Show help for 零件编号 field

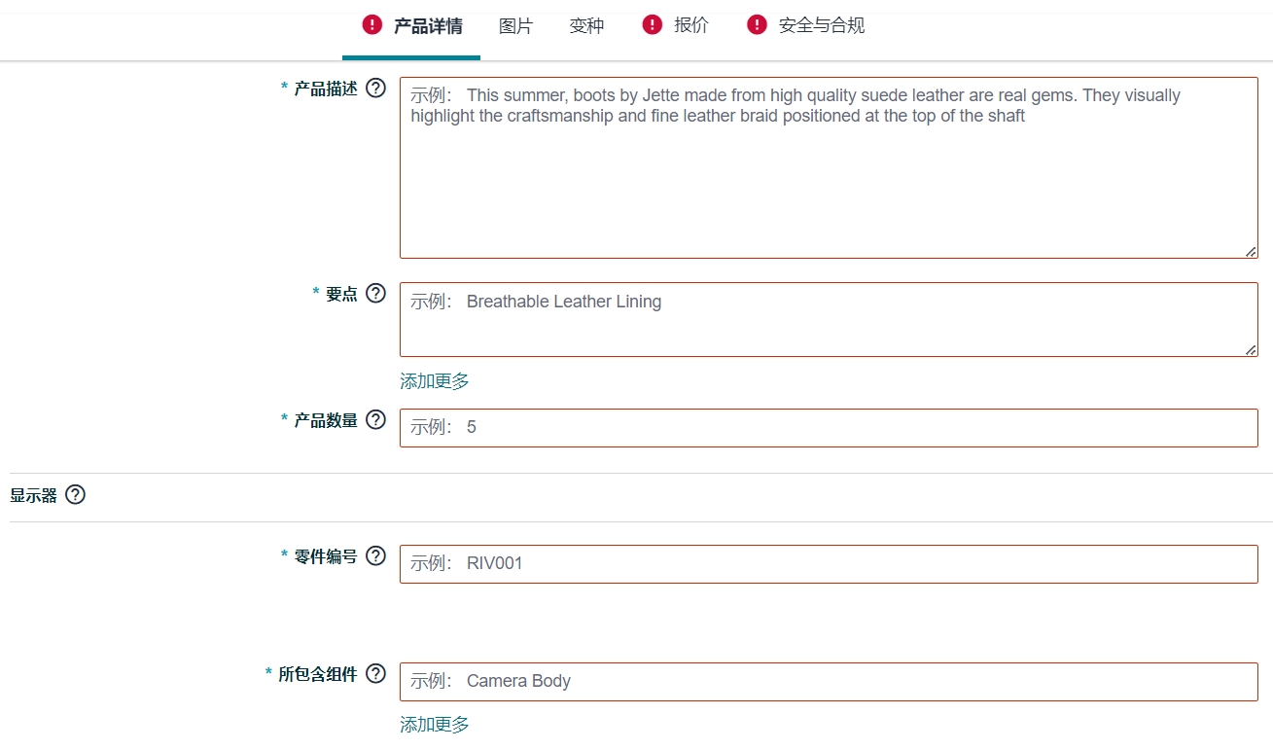tap(375, 556)
